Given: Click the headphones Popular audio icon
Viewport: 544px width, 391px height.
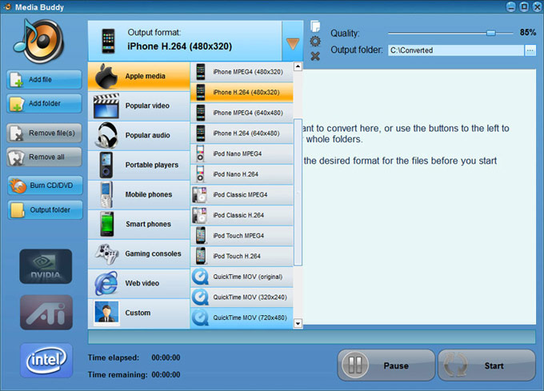Looking at the screenshot, I should 106,136.
